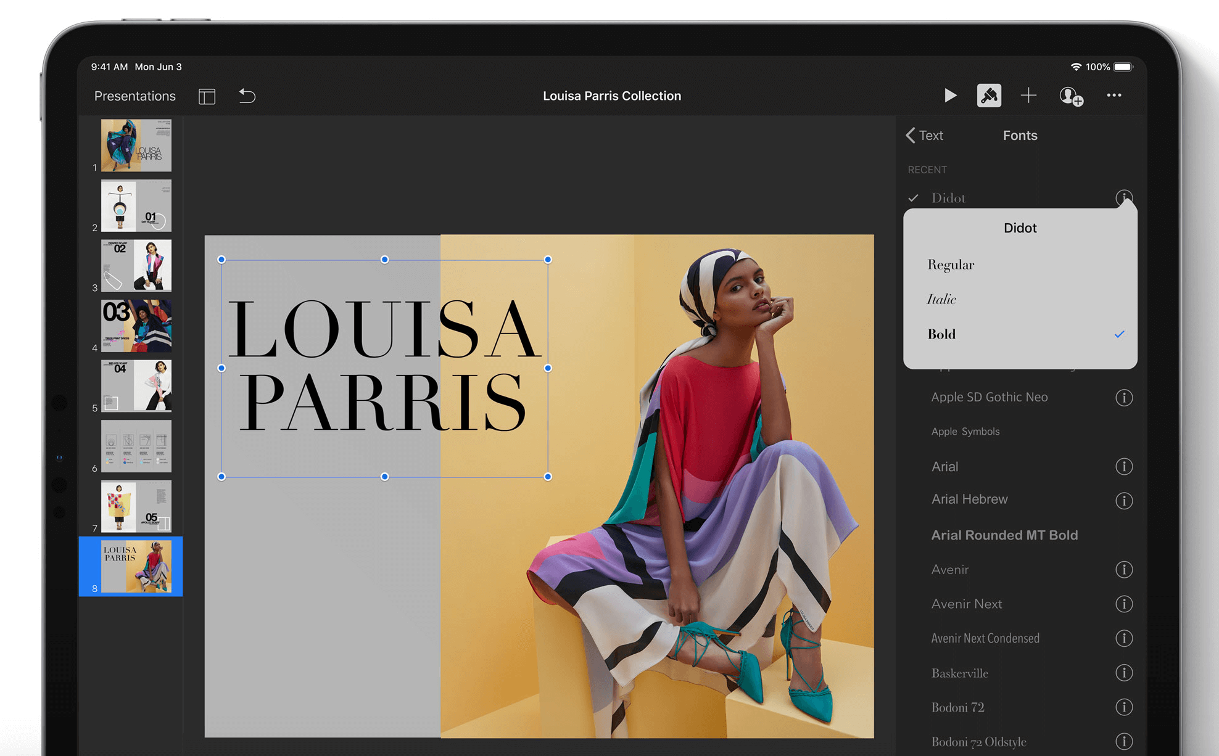The height and width of the screenshot is (756, 1219).
Task: Show info for Bodoni 72 Oldstyle
Action: [1124, 741]
